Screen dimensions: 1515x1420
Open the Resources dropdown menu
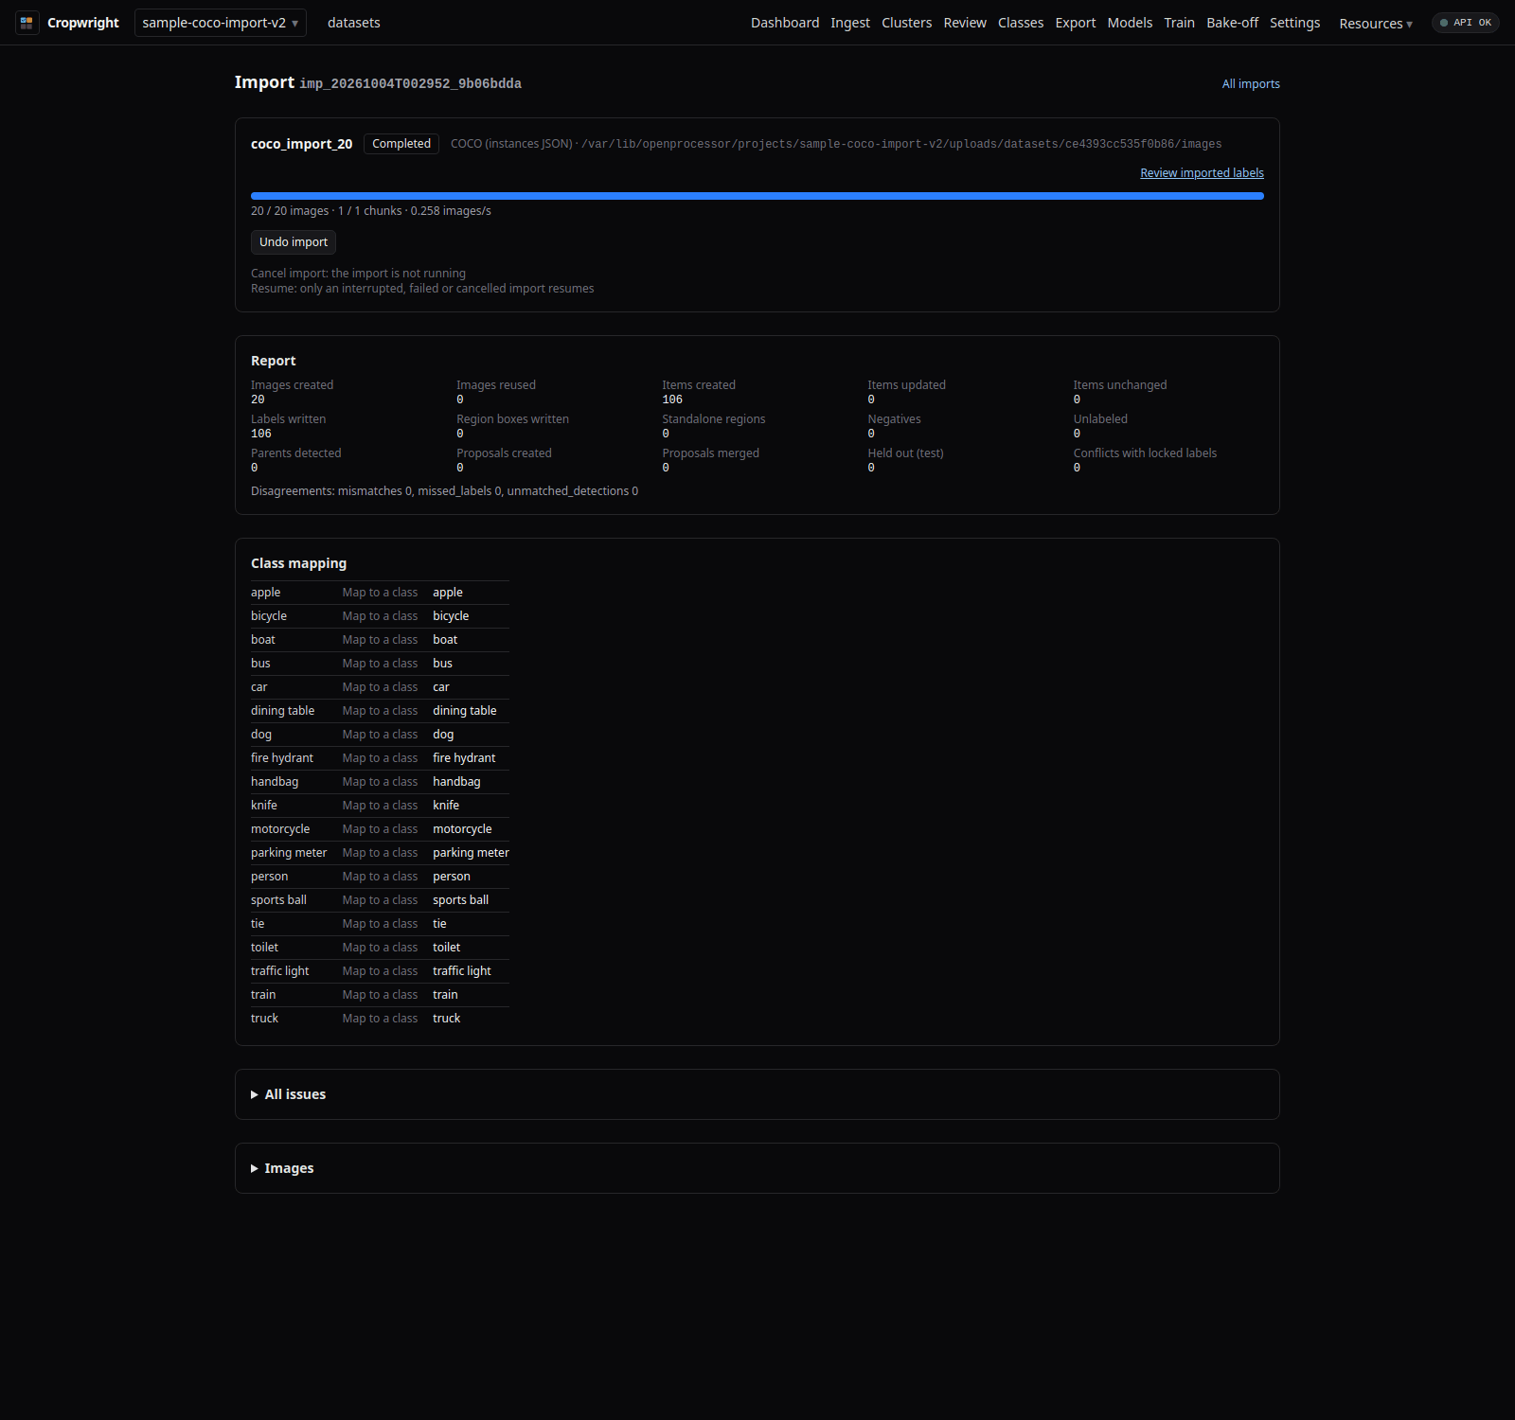click(1375, 24)
